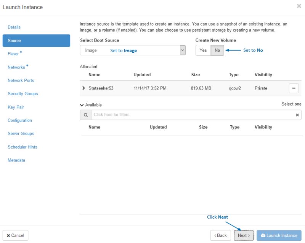Click the Next button
Screen dimensions: 305x243
pos(244,235)
